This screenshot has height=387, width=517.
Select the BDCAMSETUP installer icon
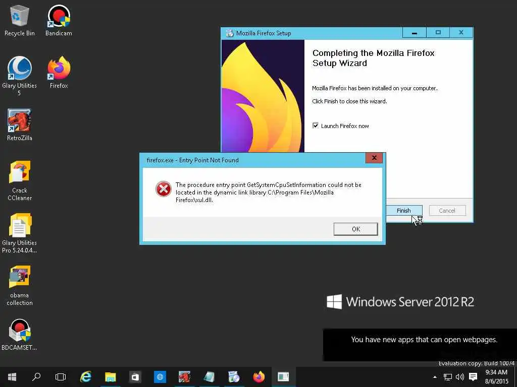pyautogui.click(x=20, y=335)
